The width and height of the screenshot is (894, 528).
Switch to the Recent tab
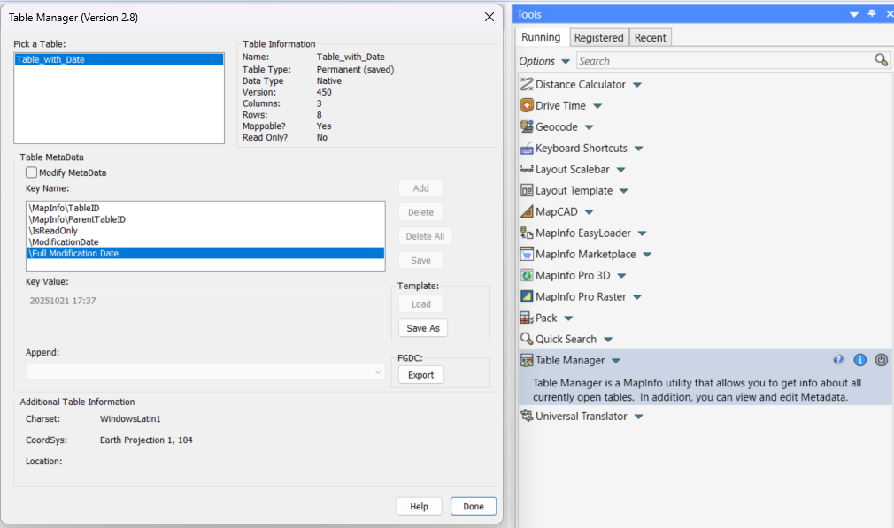(650, 38)
